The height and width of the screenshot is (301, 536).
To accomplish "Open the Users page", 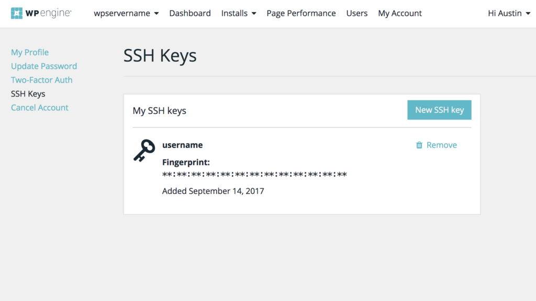I will 357,13.
